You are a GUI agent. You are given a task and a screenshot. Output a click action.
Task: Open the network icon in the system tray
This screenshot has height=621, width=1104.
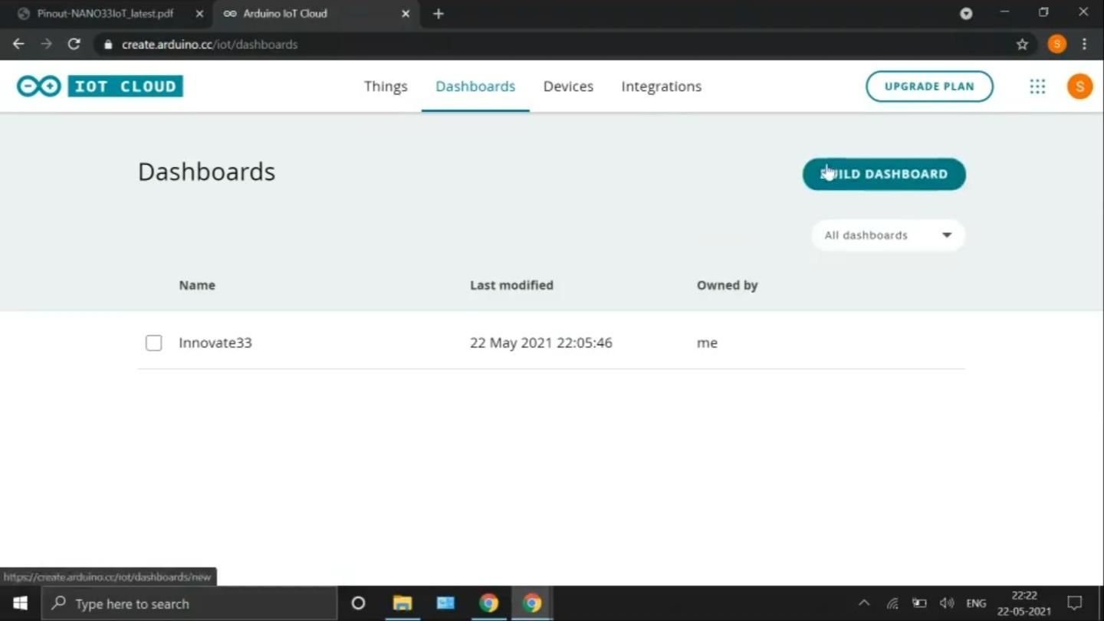[892, 603]
